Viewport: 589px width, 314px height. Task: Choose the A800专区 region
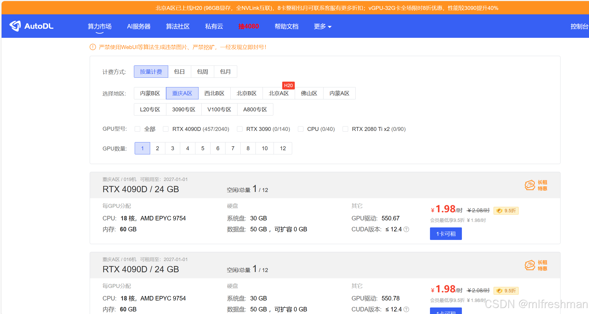coord(255,110)
